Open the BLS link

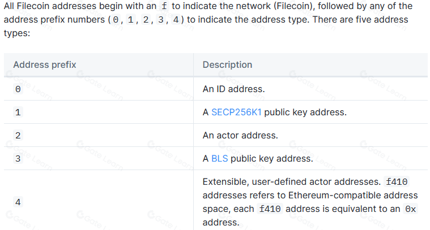click(219, 158)
